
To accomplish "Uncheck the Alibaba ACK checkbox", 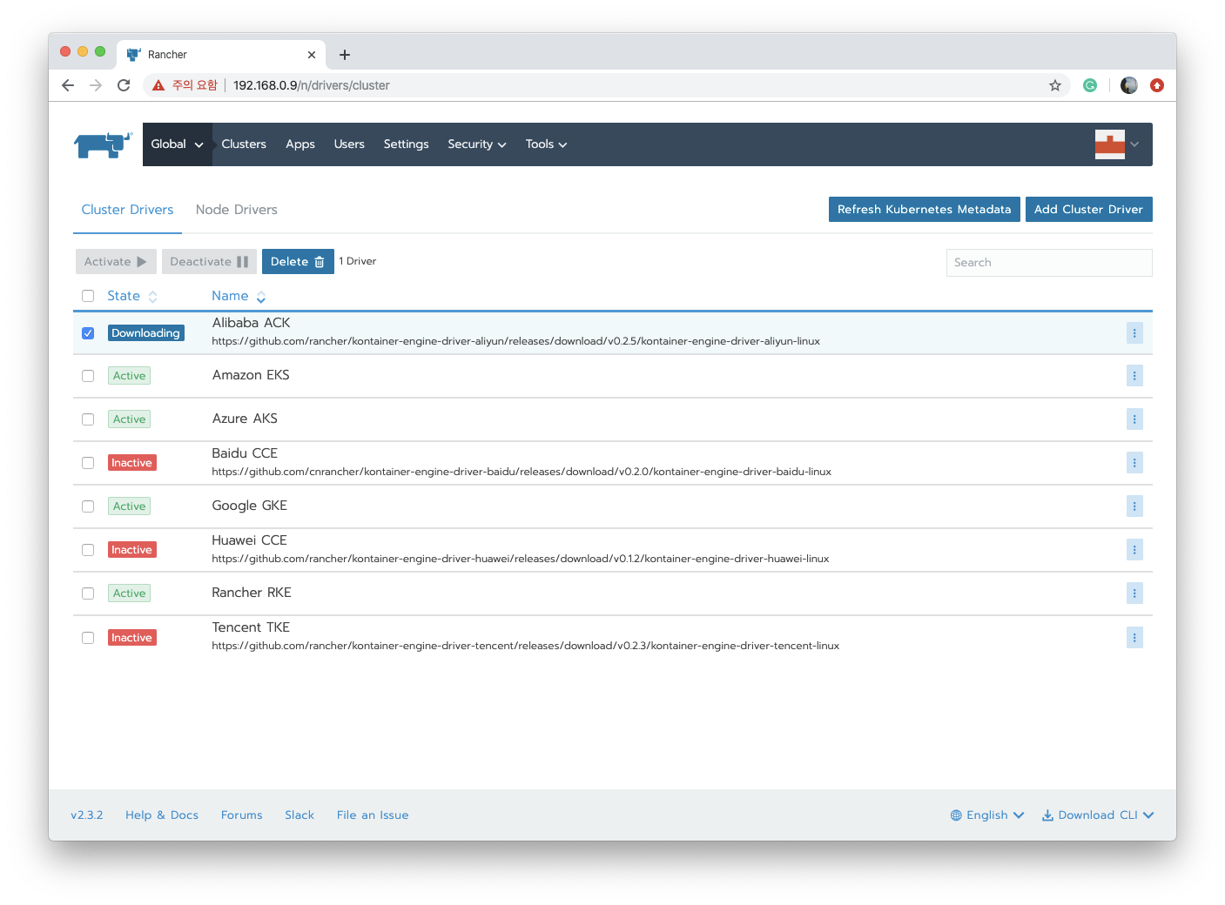I will pyautogui.click(x=88, y=333).
